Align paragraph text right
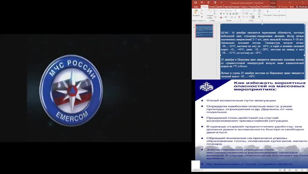Viewport: 308px width, 174px height. pyautogui.click(x=250, y=17)
